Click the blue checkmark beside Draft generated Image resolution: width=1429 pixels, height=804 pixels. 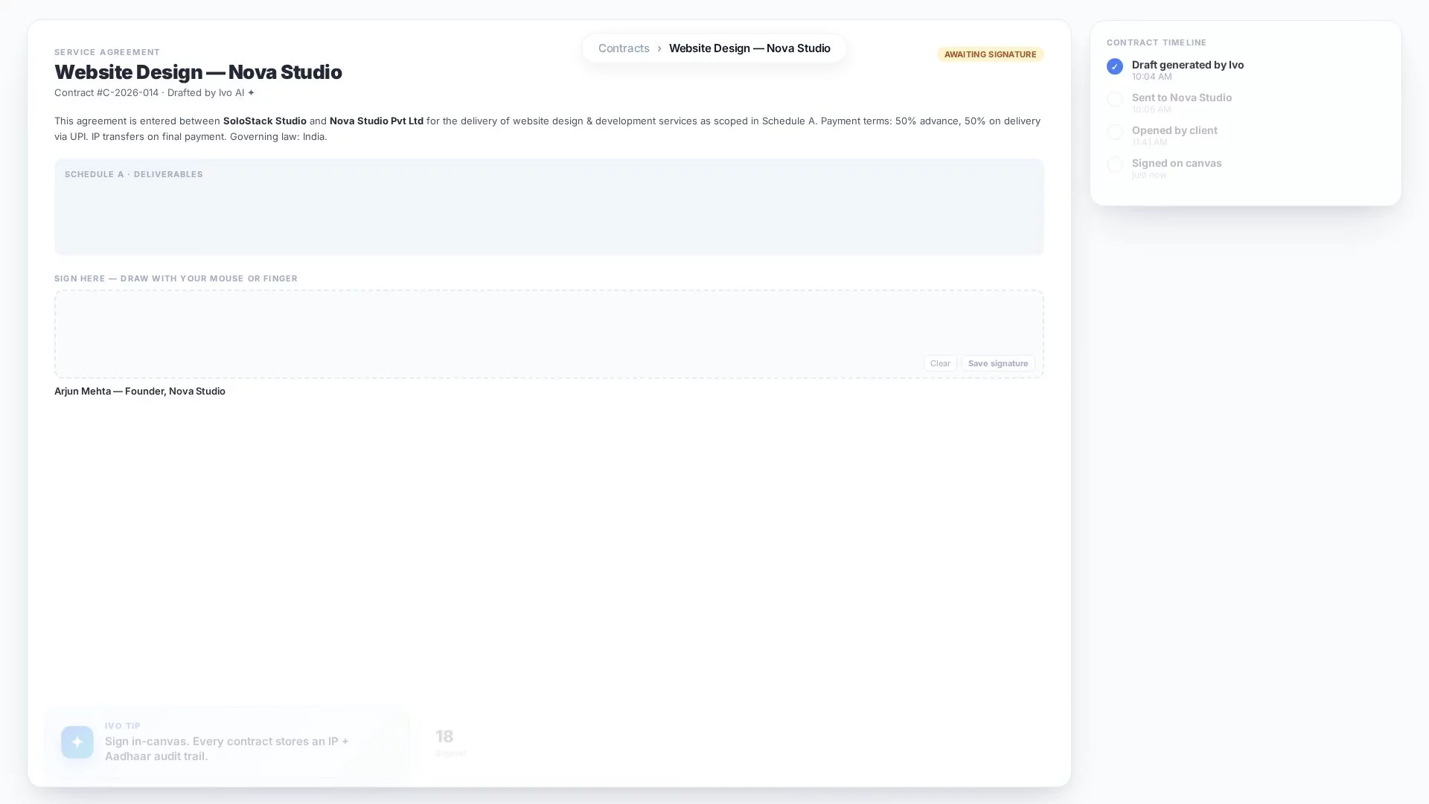(x=1114, y=66)
